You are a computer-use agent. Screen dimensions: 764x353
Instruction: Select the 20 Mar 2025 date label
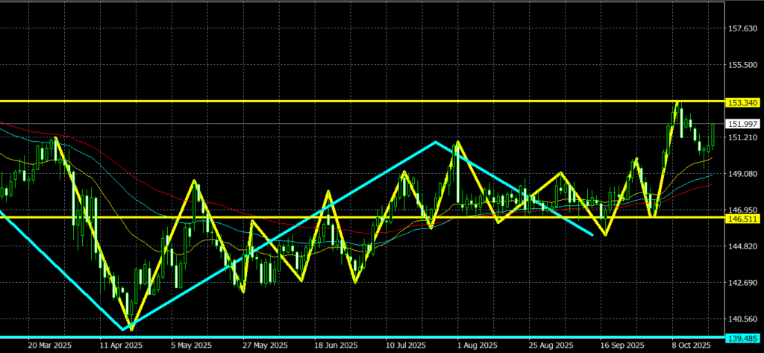pos(48,346)
